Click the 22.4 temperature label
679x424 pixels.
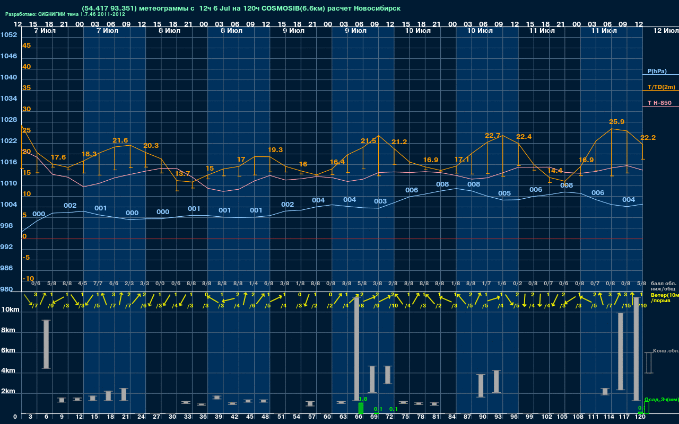pyautogui.click(x=524, y=137)
